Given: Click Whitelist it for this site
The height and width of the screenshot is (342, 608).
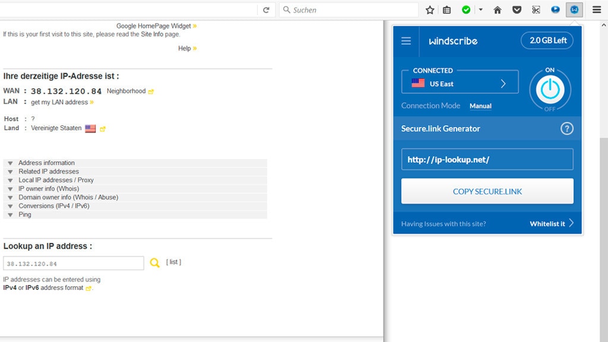Looking at the screenshot, I should (x=551, y=224).
